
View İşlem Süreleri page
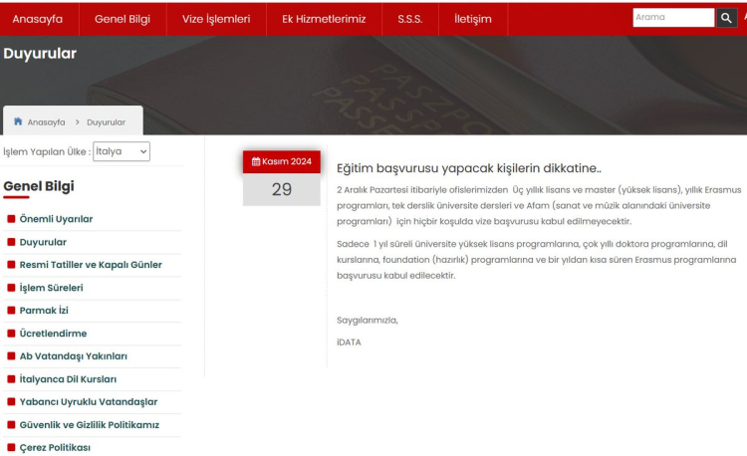pos(51,288)
